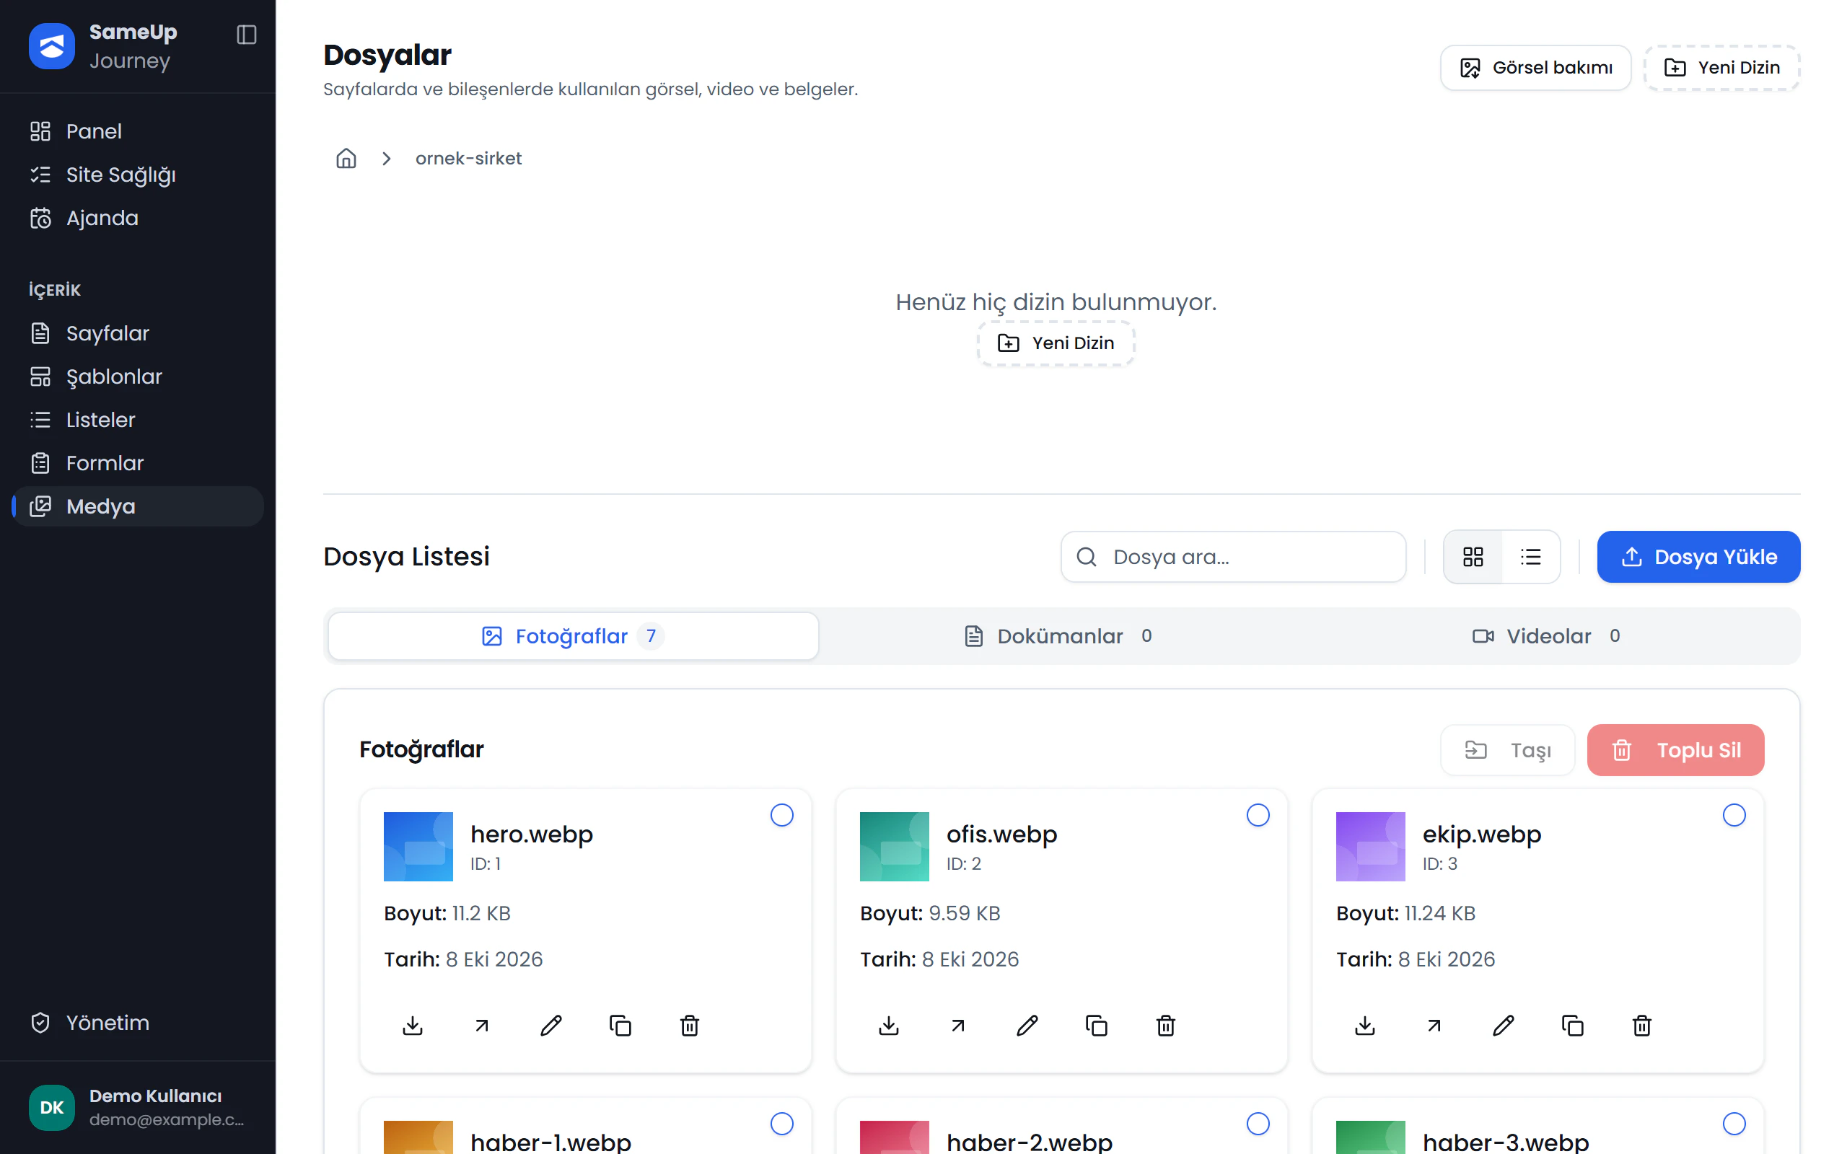This screenshot has height=1154, width=1847.
Task: Copy ekip.webp link icon
Action: [1573, 1025]
